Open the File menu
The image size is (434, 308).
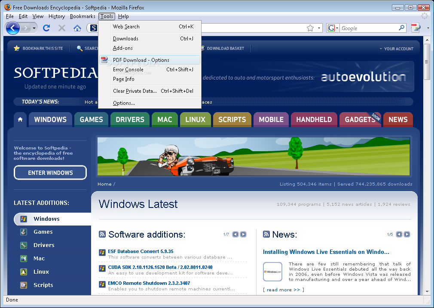point(10,16)
